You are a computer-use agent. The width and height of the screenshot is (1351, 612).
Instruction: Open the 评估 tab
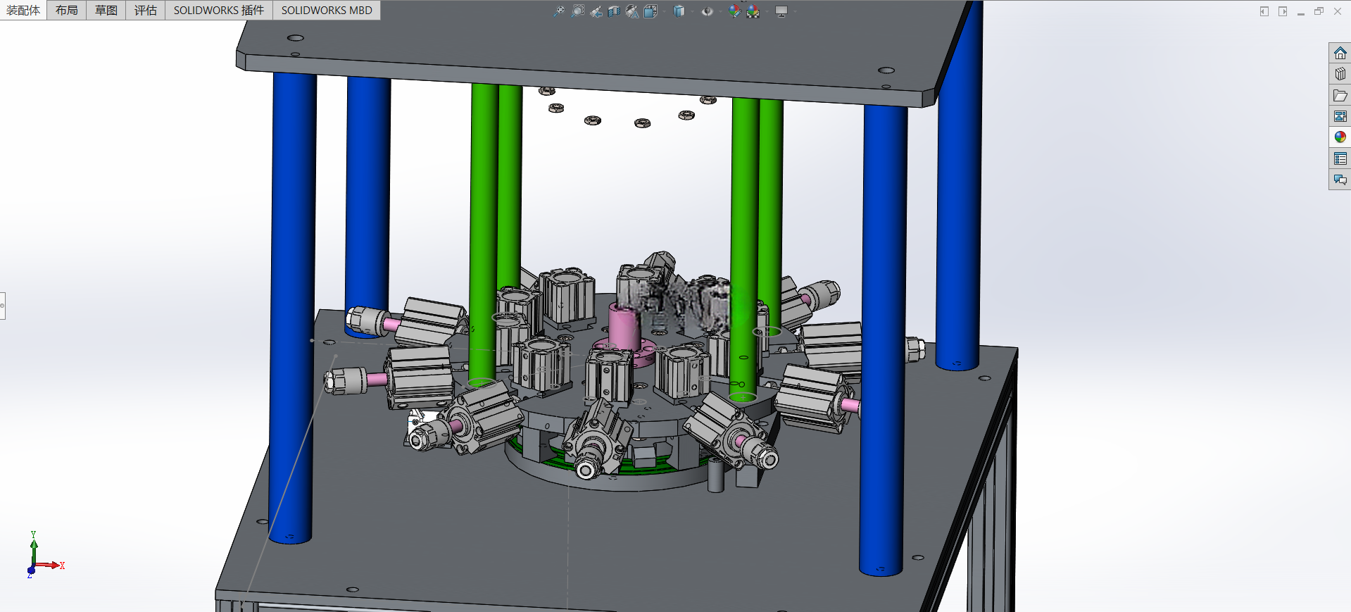pyautogui.click(x=146, y=10)
